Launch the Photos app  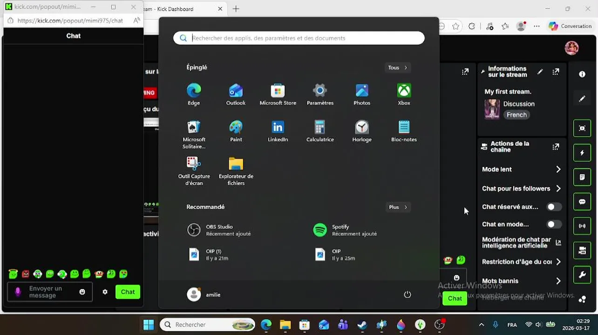tap(362, 94)
